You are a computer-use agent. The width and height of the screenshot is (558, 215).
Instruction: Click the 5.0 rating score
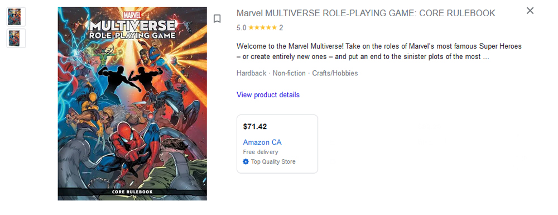tap(241, 28)
